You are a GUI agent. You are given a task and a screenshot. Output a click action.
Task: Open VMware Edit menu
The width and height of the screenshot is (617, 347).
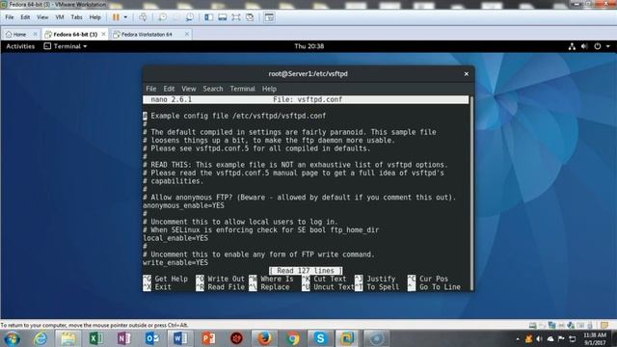(x=25, y=17)
